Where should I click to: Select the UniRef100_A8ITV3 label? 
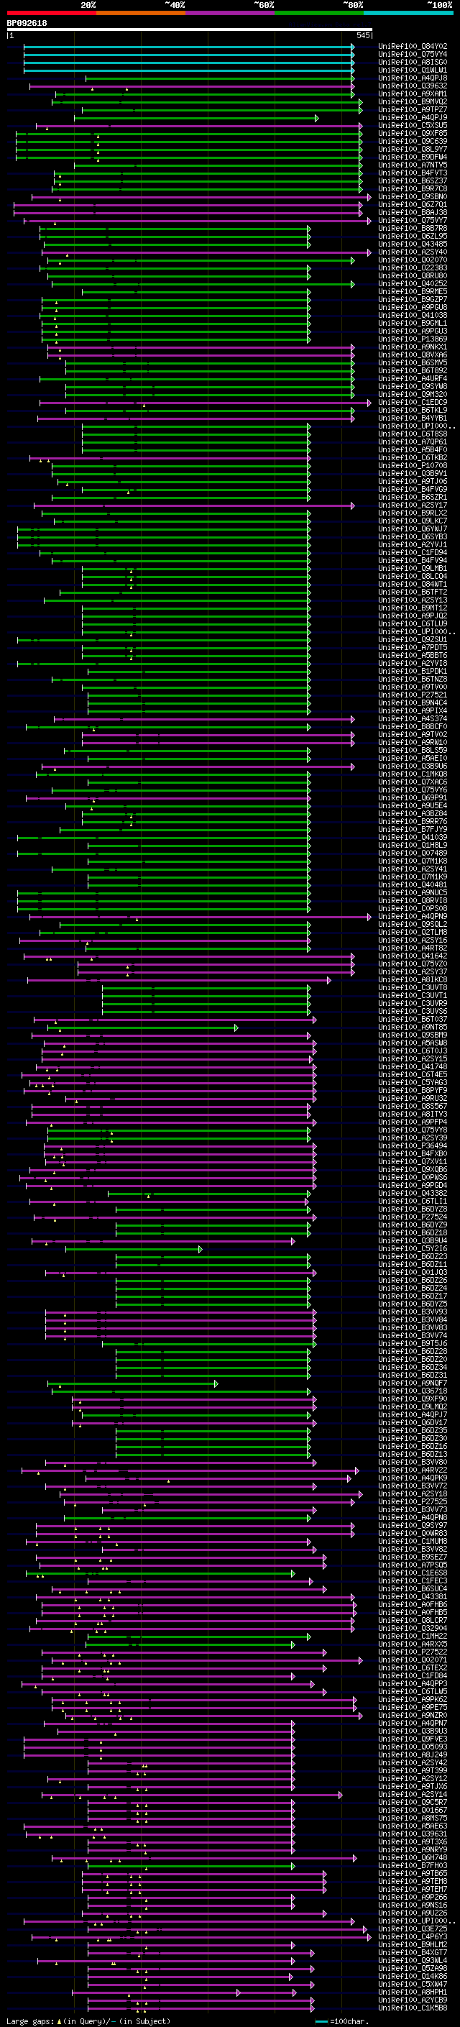pyautogui.click(x=413, y=1115)
